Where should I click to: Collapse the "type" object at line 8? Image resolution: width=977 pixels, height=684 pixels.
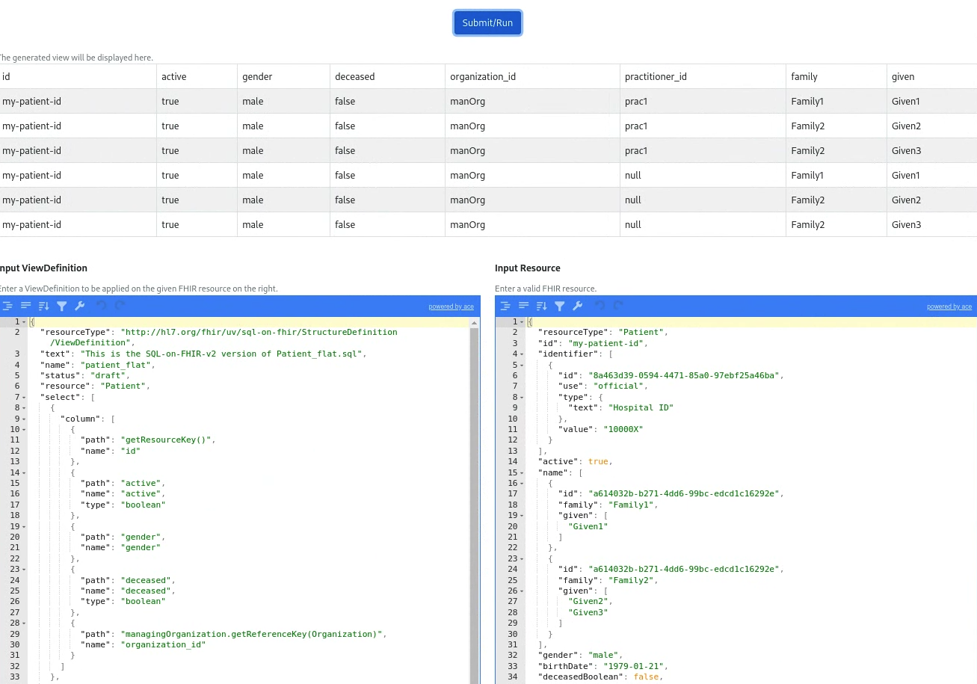tap(522, 397)
